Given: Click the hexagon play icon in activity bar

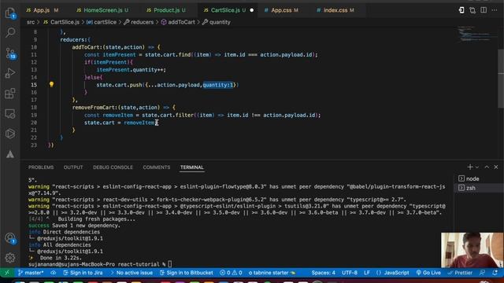Looking at the screenshot, I should 10,134.
